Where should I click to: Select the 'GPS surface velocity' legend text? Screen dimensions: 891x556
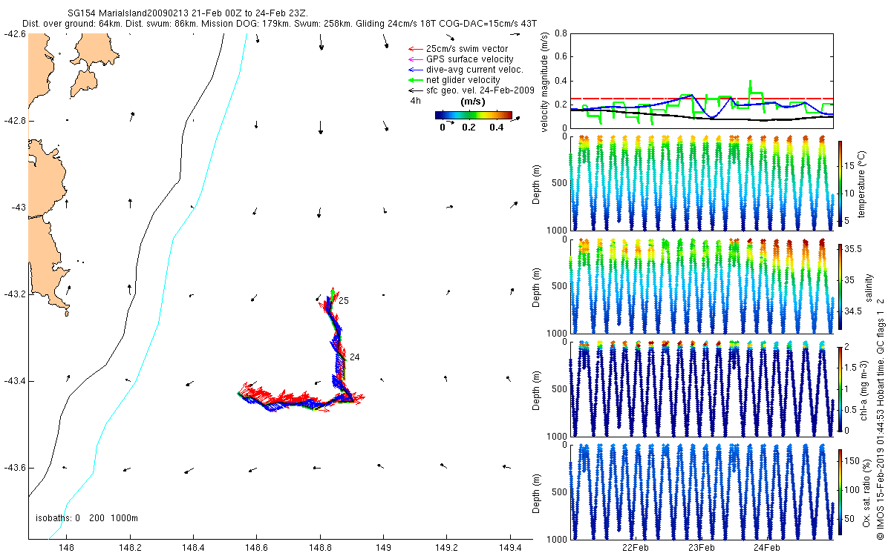point(469,59)
